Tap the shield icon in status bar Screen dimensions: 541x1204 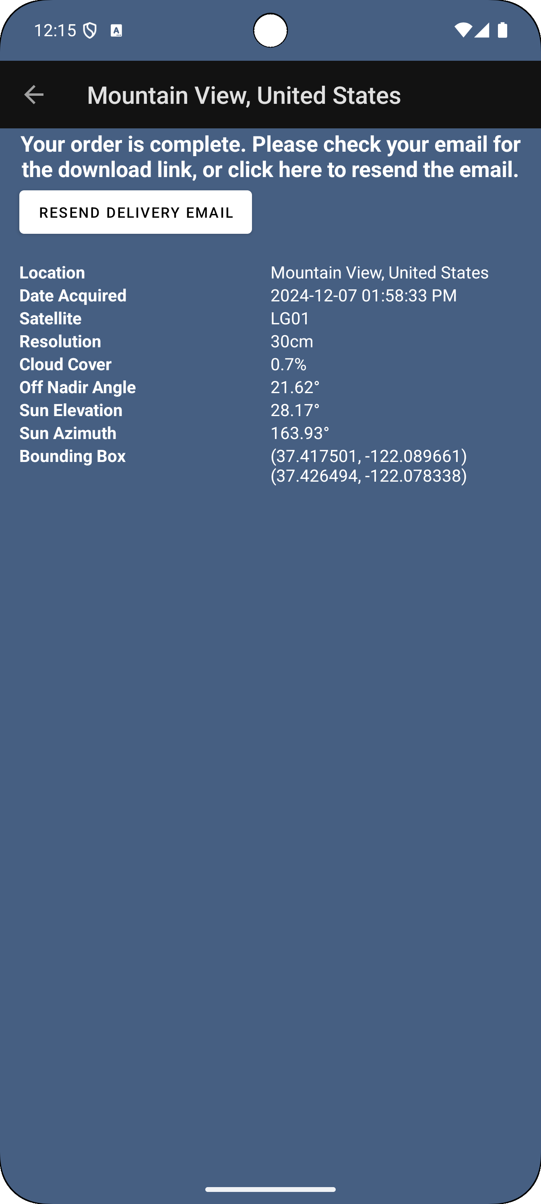pyautogui.click(x=90, y=31)
